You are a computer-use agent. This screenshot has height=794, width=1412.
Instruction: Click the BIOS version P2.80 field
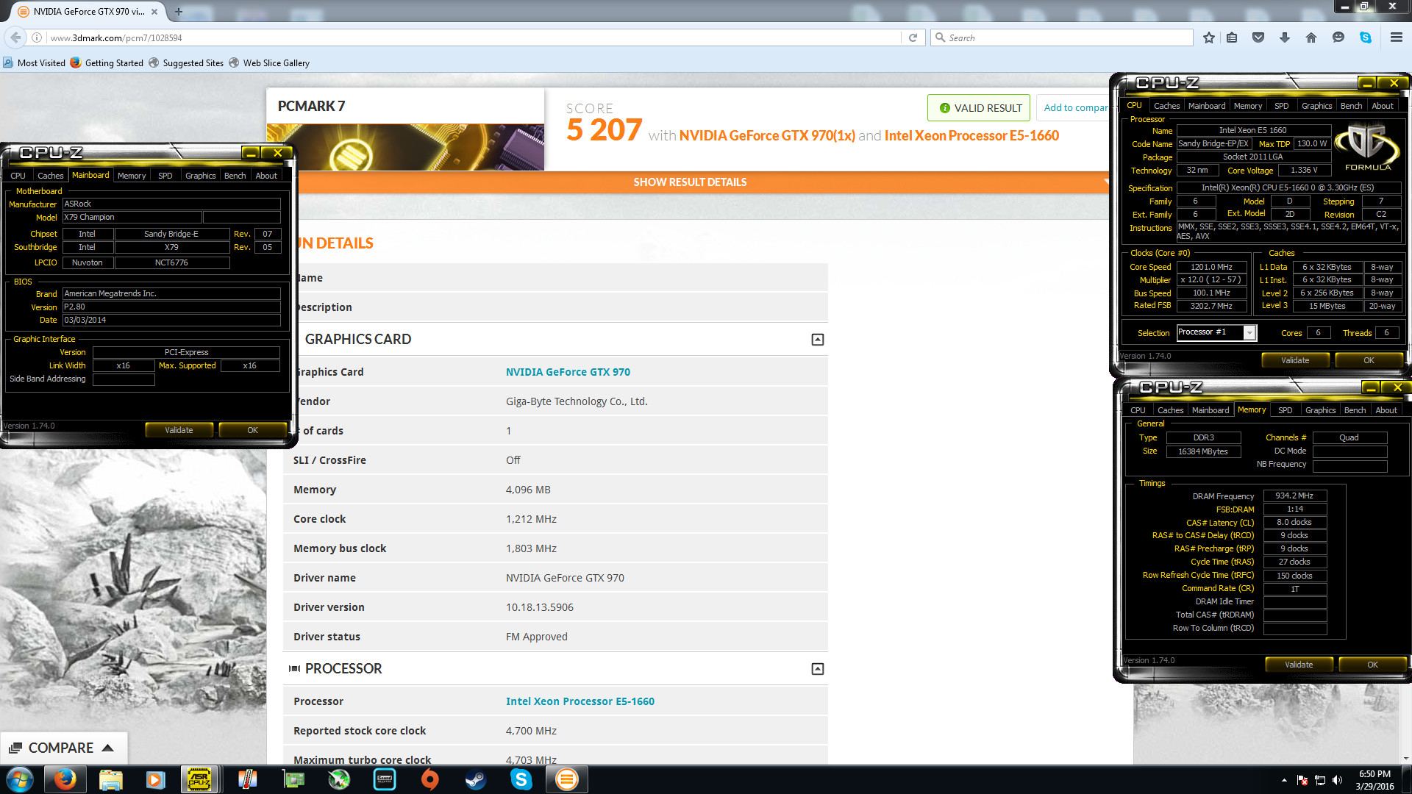pos(171,307)
